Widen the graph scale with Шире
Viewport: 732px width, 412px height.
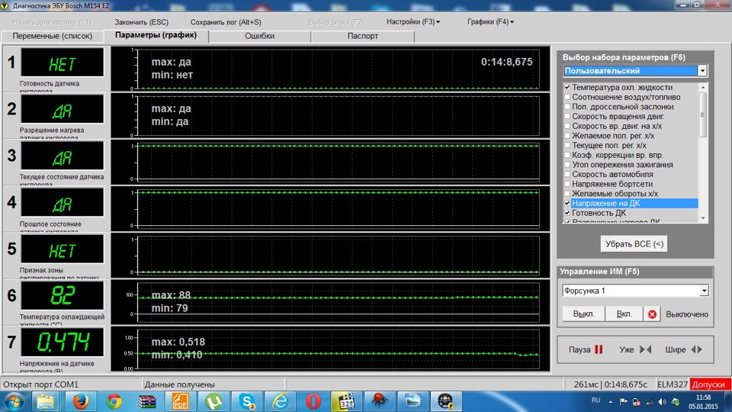[682, 349]
